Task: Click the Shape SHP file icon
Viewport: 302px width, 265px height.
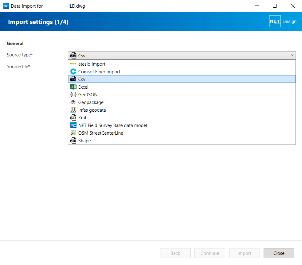Action: (73, 140)
